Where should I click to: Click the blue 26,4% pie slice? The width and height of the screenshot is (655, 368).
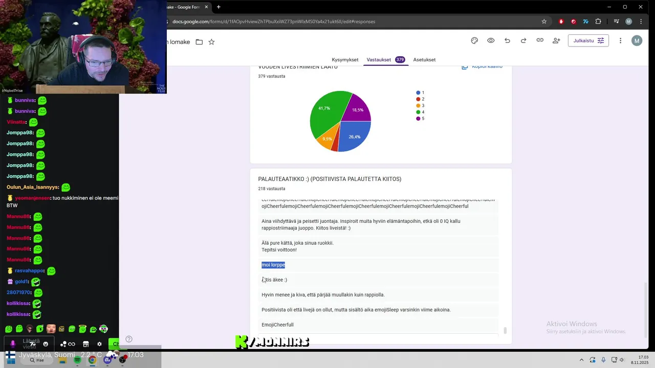tap(354, 137)
